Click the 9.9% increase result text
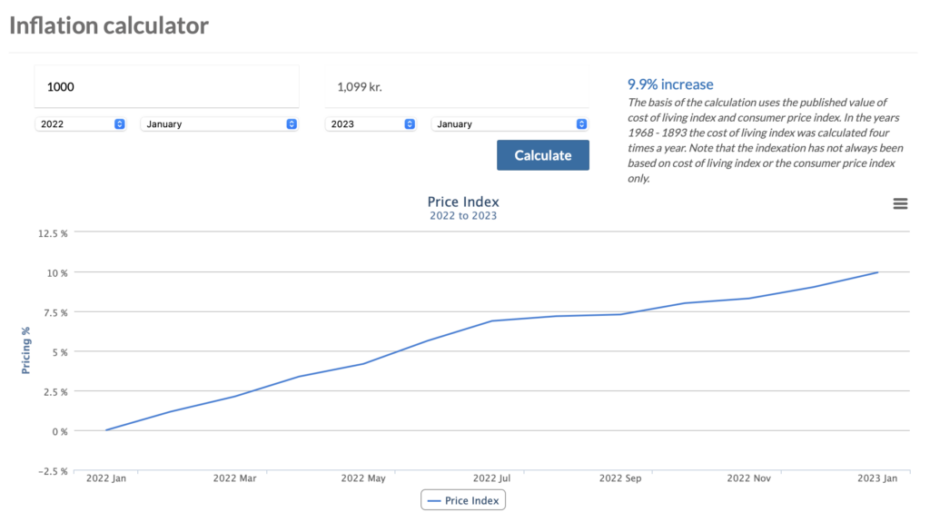The width and height of the screenshot is (930, 522). [670, 84]
